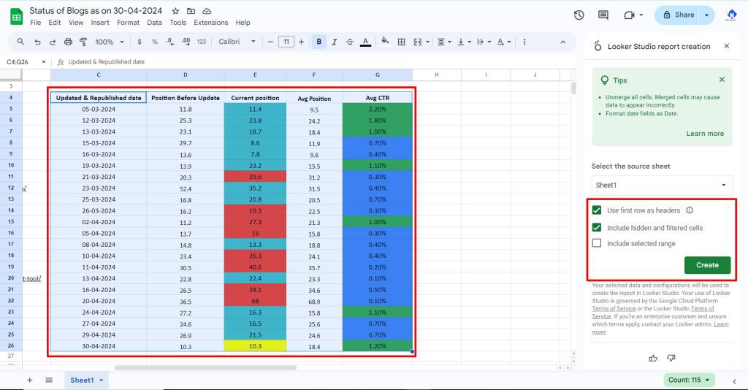Follow the Learn more link in Tips
Image resolution: width=748 pixels, height=390 pixels.
click(x=704, y=134)
